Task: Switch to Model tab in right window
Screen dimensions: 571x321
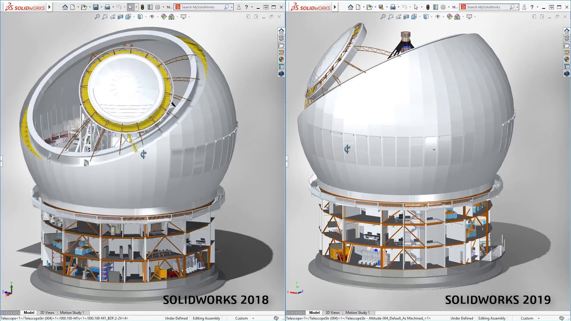Action: (x=314, y=313)
